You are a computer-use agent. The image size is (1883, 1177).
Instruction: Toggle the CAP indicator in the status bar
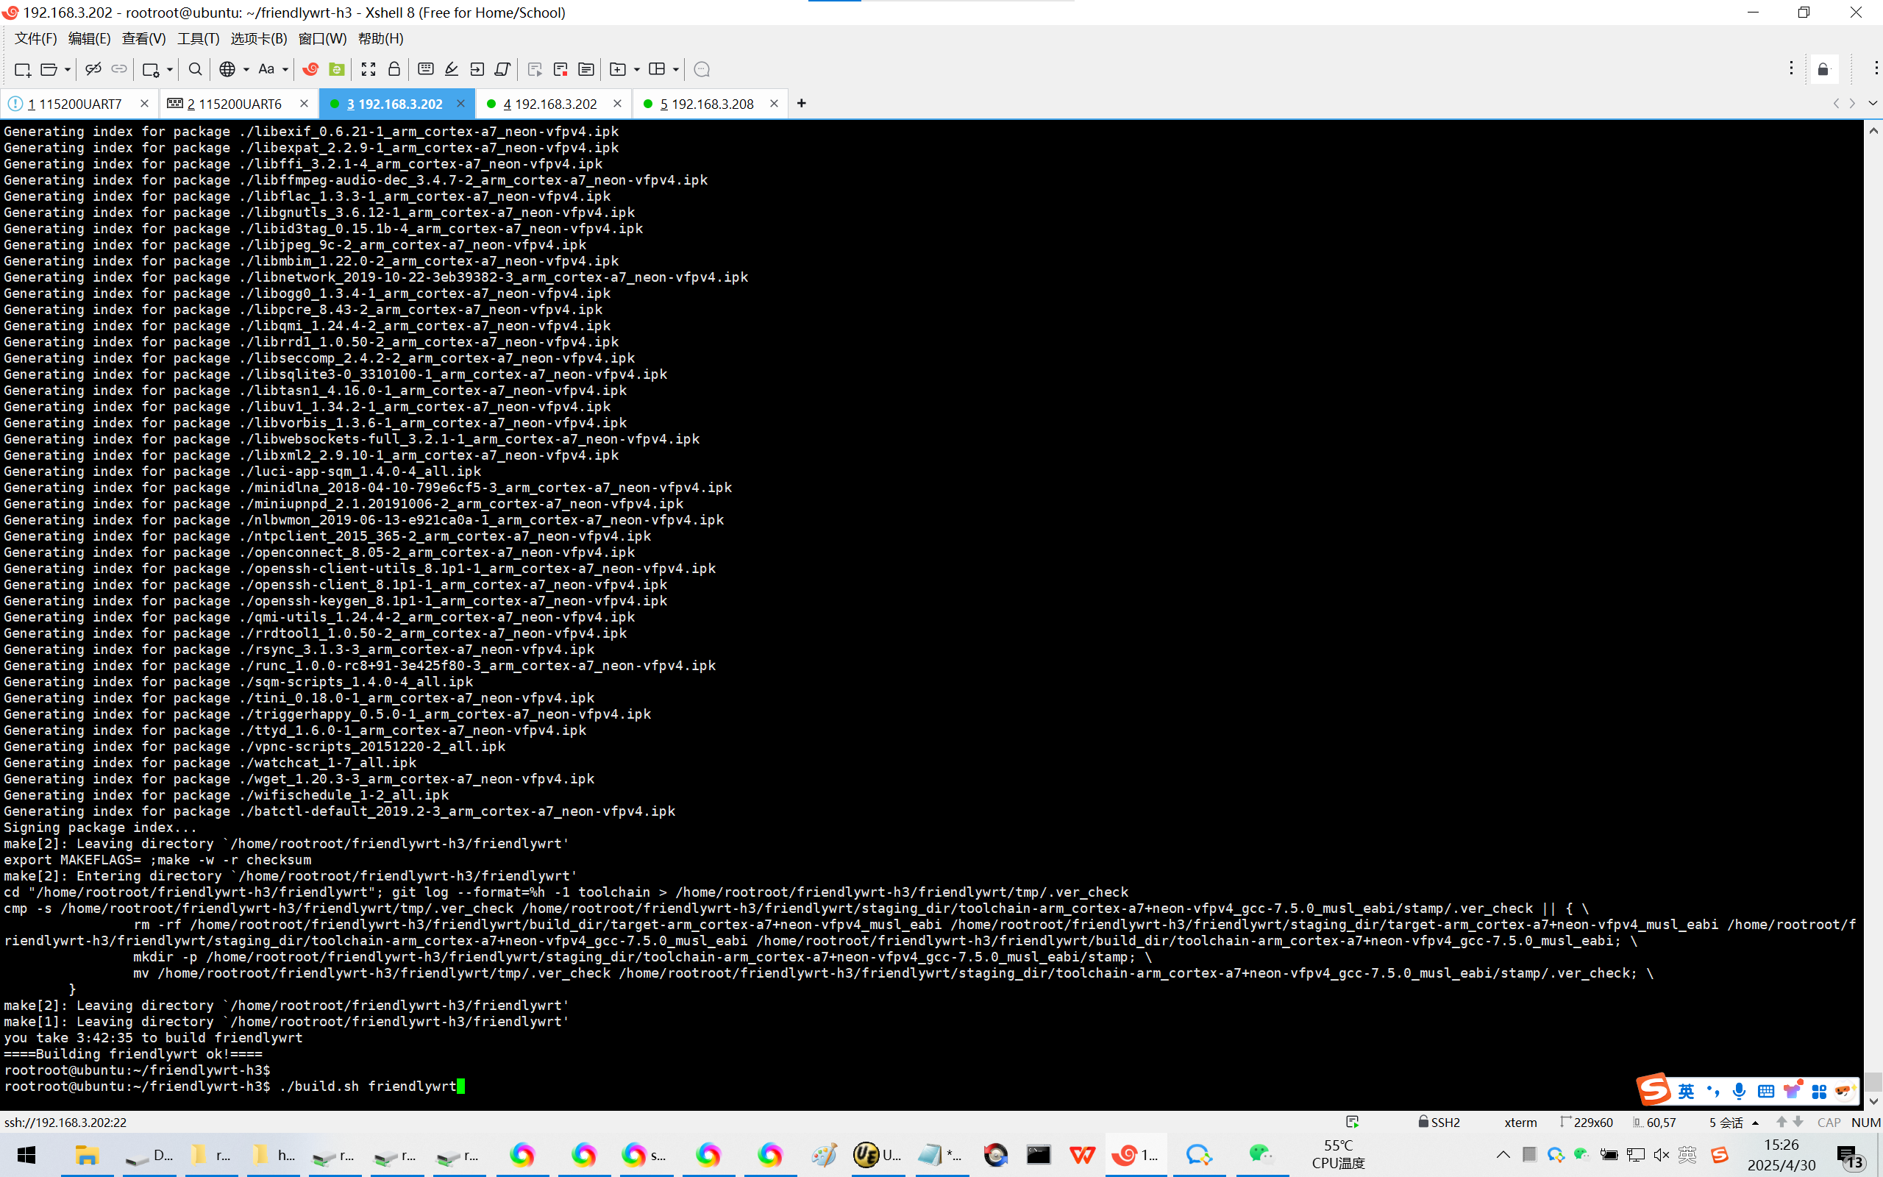1828,1122
